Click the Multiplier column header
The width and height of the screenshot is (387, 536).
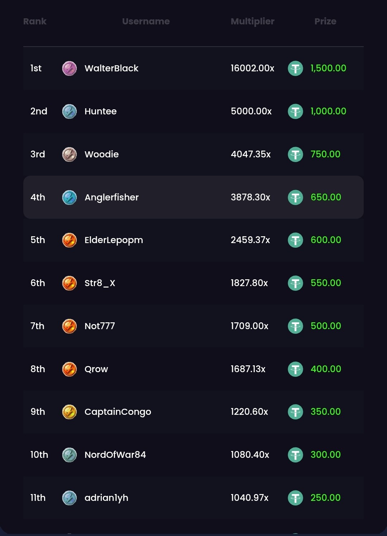pyautogui.click(x=253, y=22)
